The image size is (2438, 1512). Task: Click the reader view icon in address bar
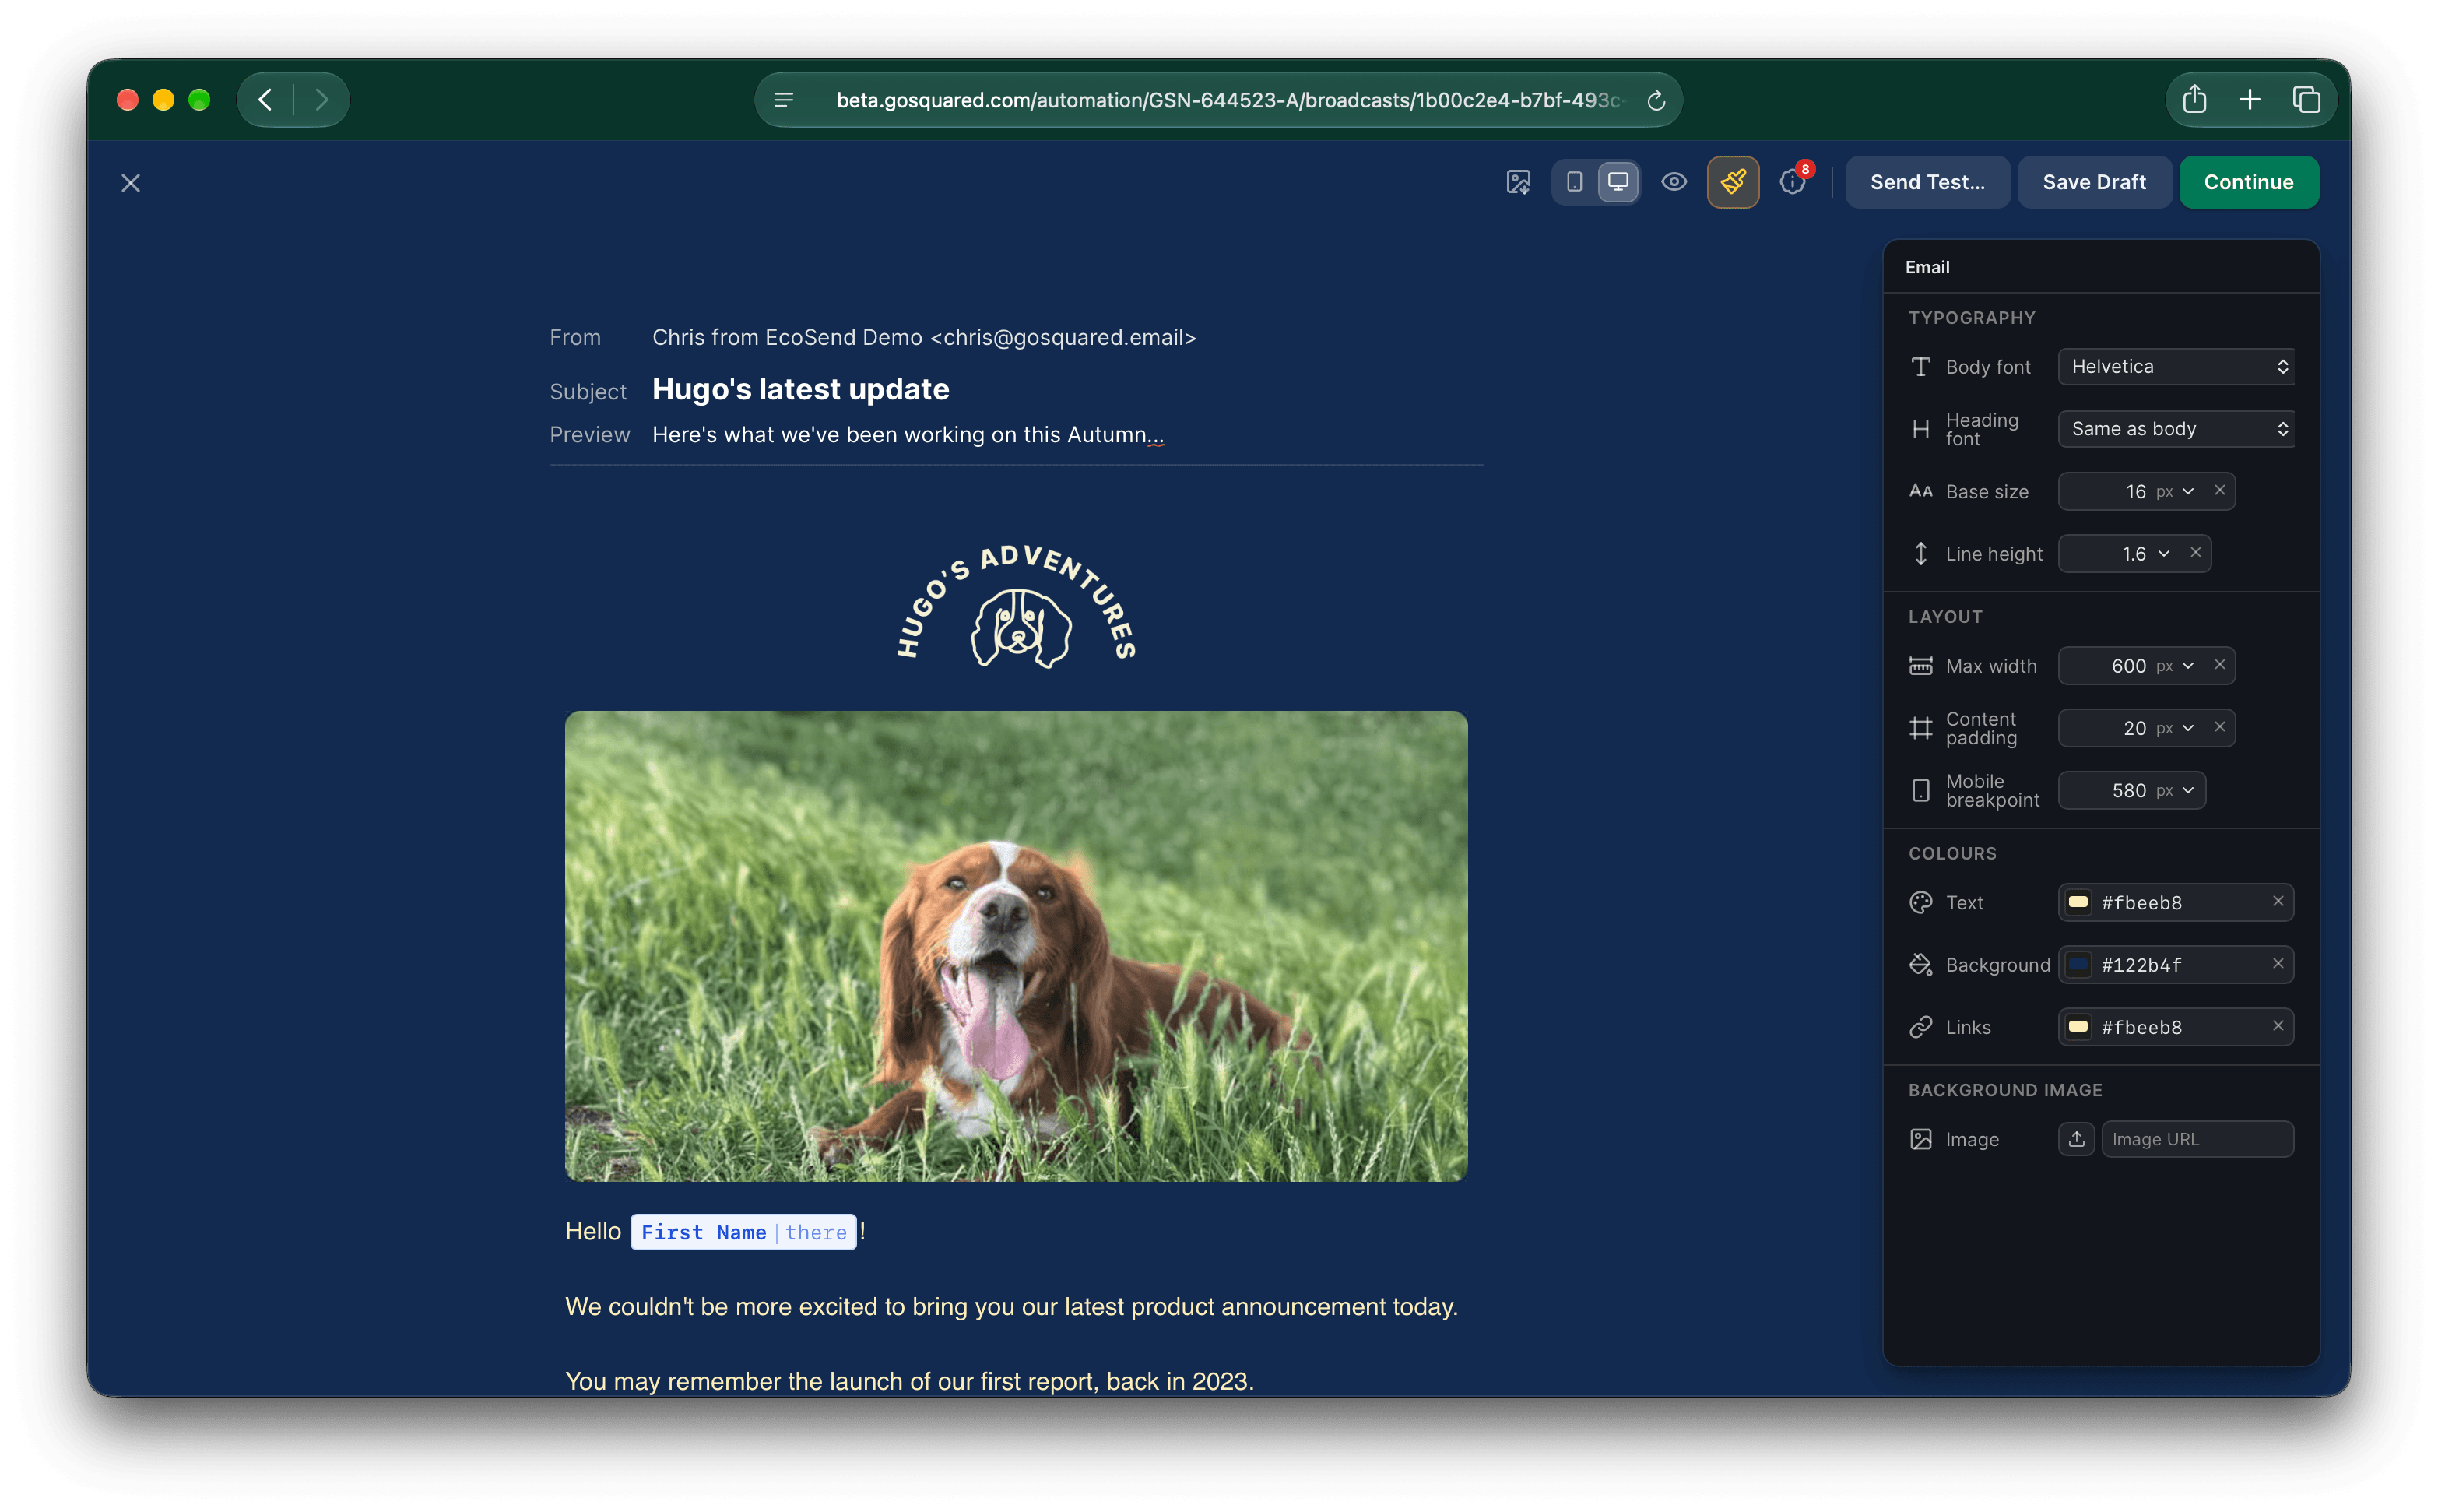(x=784, y=100)
